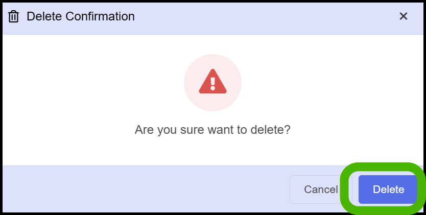Click the exclamation mark inside the triangle
This screenshot has width=426, height=215.
[x=212, y=83]
